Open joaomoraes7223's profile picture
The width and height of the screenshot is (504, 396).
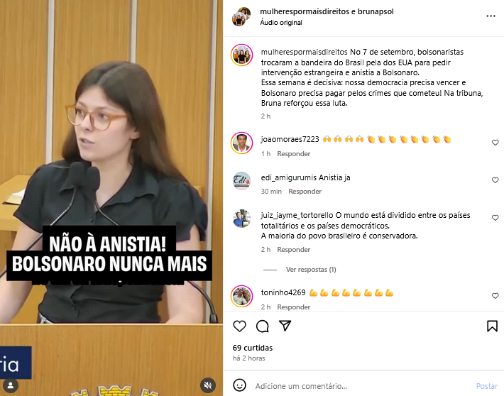pyautogui.click(x=241, y=143)
